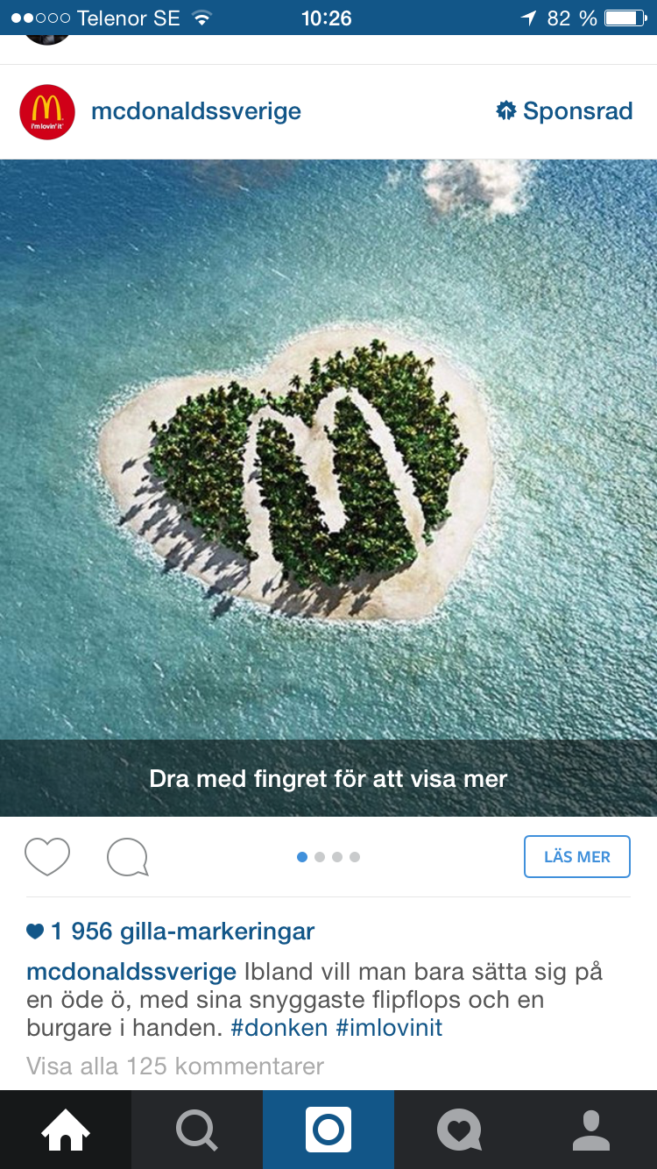This screenshot has height=1169, width=657.
Task: Go to Home tab in bottom bar
Action: [x=66, y=1130]
